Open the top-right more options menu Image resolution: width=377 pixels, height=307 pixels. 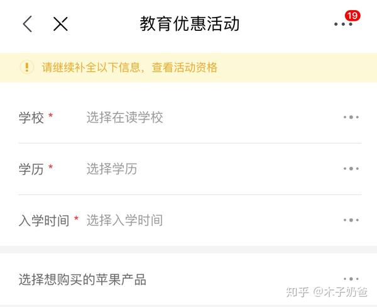click(343, 25)
